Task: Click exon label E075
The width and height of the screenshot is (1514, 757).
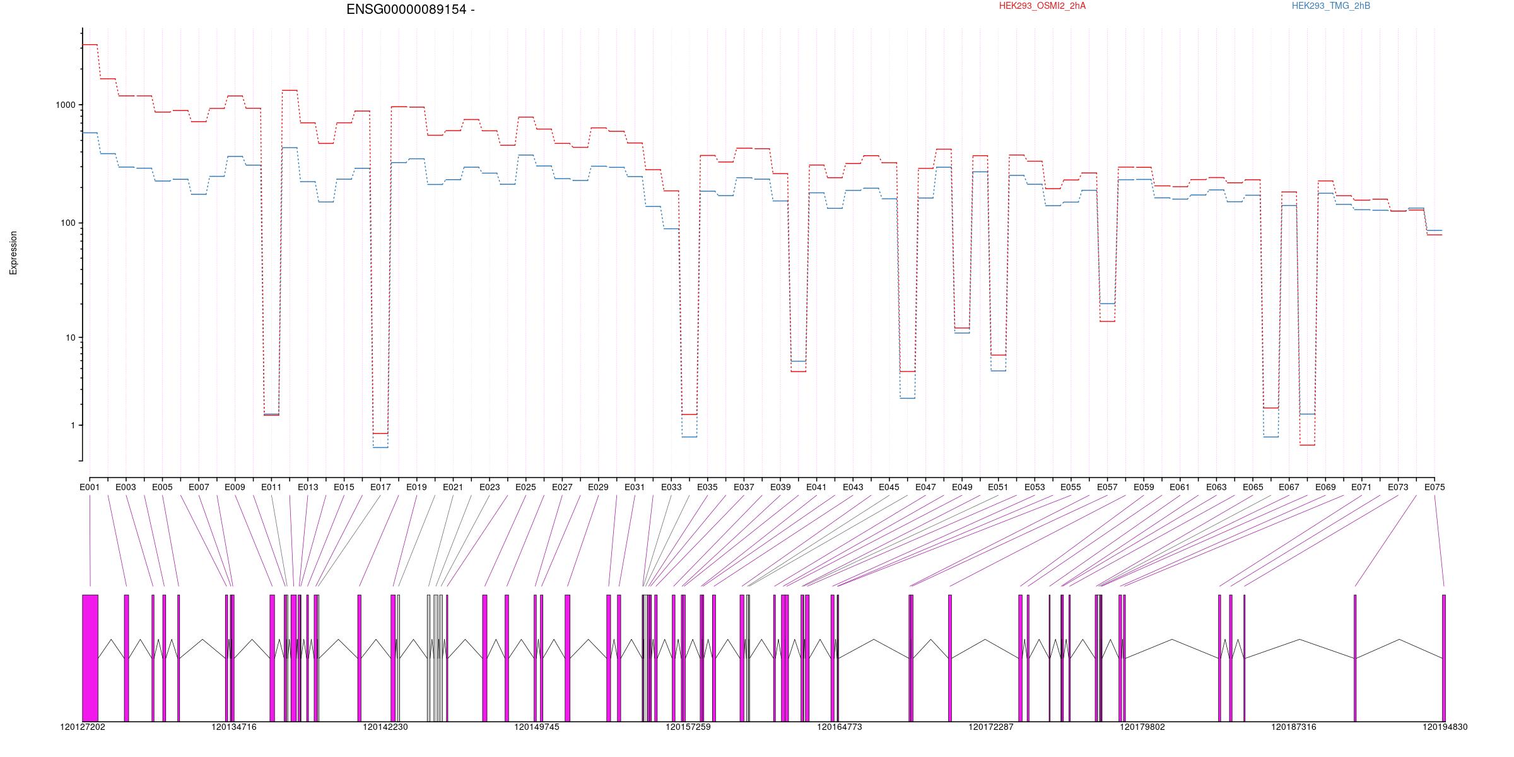Action: (1435, 487)
